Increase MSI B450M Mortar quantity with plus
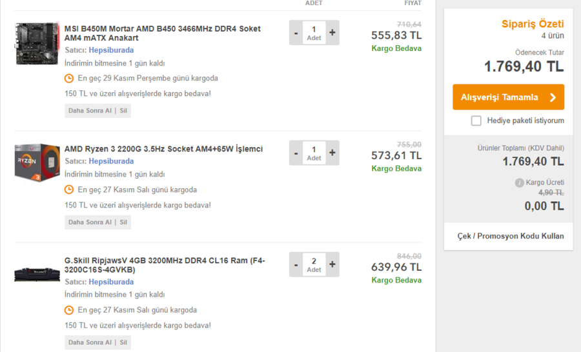This screenshot has width=581, height=352. click(x=332, y=33)
